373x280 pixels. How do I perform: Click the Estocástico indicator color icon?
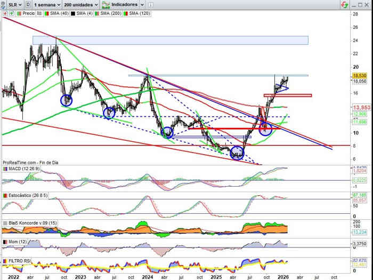5,196
